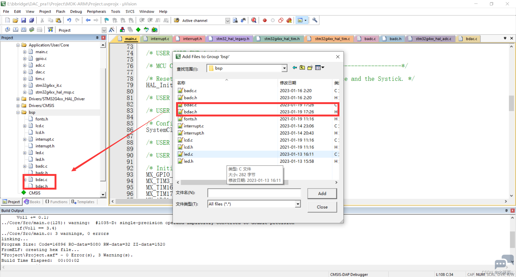This screenshot has height=277, width=516.
Task: Click the Disable All Breakpoints icon
Action: [x=281, y=20]
